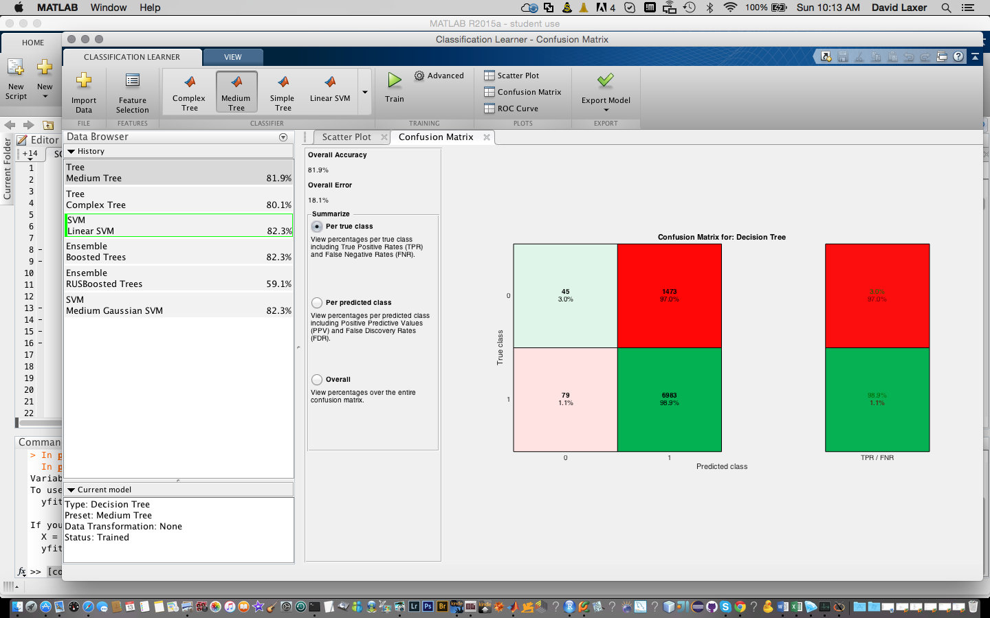The width and height of the screenshot is (990, 618).
Task: Select the Complex Tree classifier icon
Action: (x=190, y=82)
